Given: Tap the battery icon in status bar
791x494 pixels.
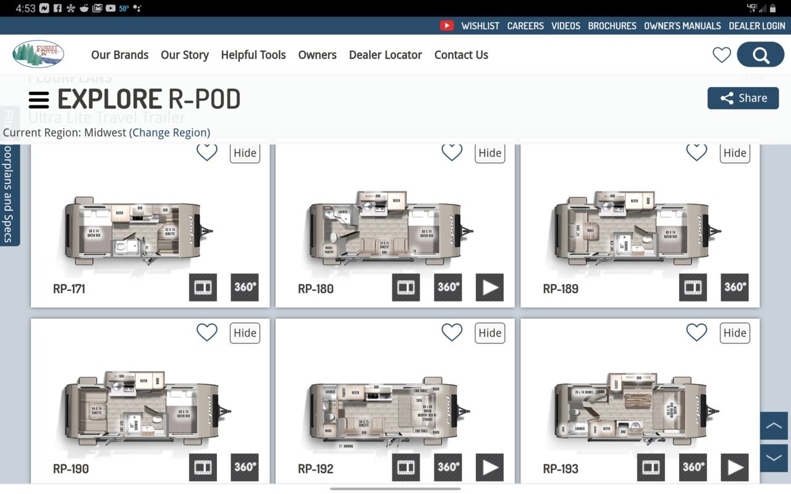Looking at the screenshot, I should point(772,8).
